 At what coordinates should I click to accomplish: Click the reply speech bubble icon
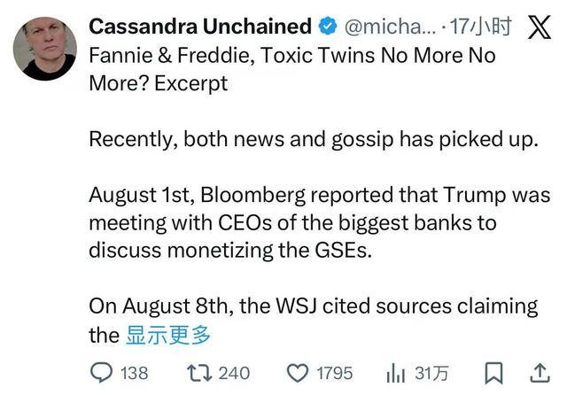click(102, 372)
